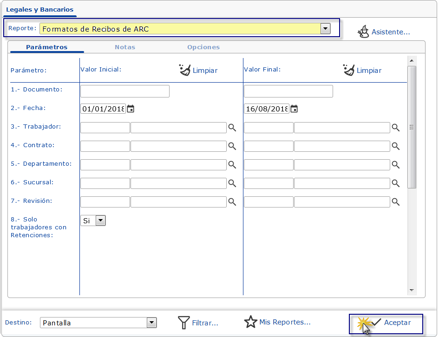
Task: Search final Contrato with magnifier
Action: [395, 146]
